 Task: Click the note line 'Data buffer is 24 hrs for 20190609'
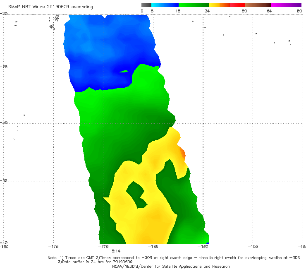[95, 262]
